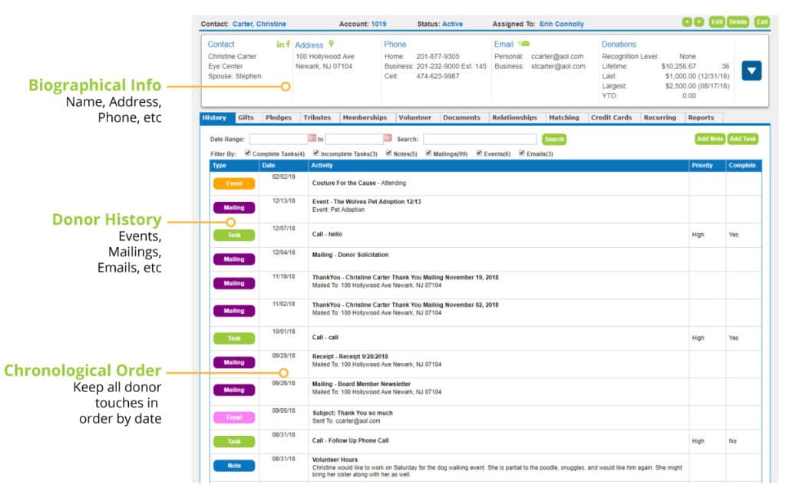Screen dimensions: 786x498
Task: Click the LinkedIn icon beside Contact heading
Action: click(279, 45)
